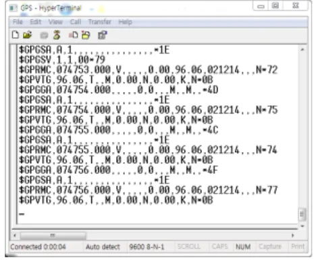Viewport: 316px width, 261px height.
Task: Click the $GPGSV,1,1,00*79 line
Action: point(62,60)
